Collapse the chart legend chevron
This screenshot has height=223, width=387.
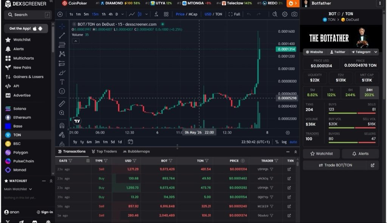(76, 41)
